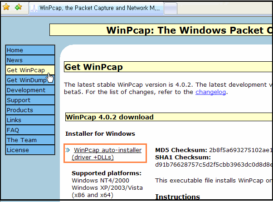Image resolution: width=273 pixels, height=202 pixels.
Task: Click the Supported platforms label
Action: pyautogui.click(x=107, y=173)
